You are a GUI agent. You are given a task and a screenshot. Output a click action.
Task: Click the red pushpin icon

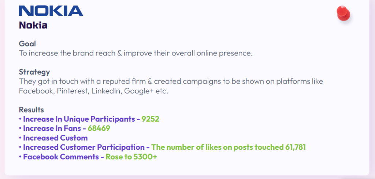tap(344, 14)
